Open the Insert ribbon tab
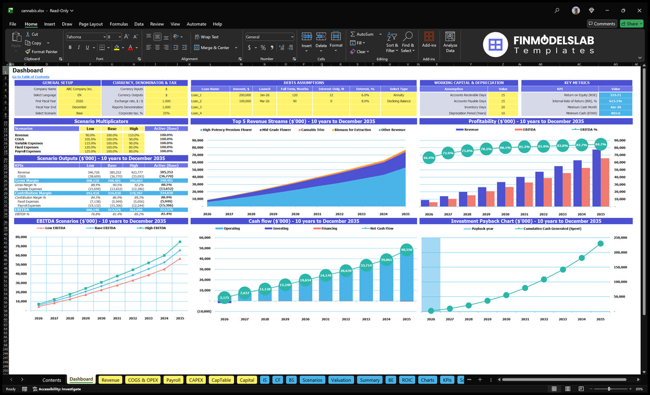 (x=49, y=24)
